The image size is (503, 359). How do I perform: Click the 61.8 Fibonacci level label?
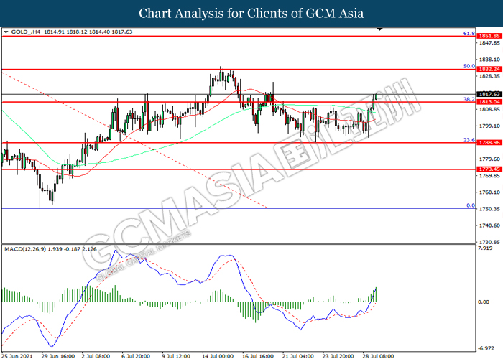[x=469, y=33]
